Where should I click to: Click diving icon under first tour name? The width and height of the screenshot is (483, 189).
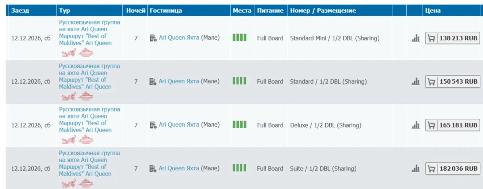[x=68, y=53]
